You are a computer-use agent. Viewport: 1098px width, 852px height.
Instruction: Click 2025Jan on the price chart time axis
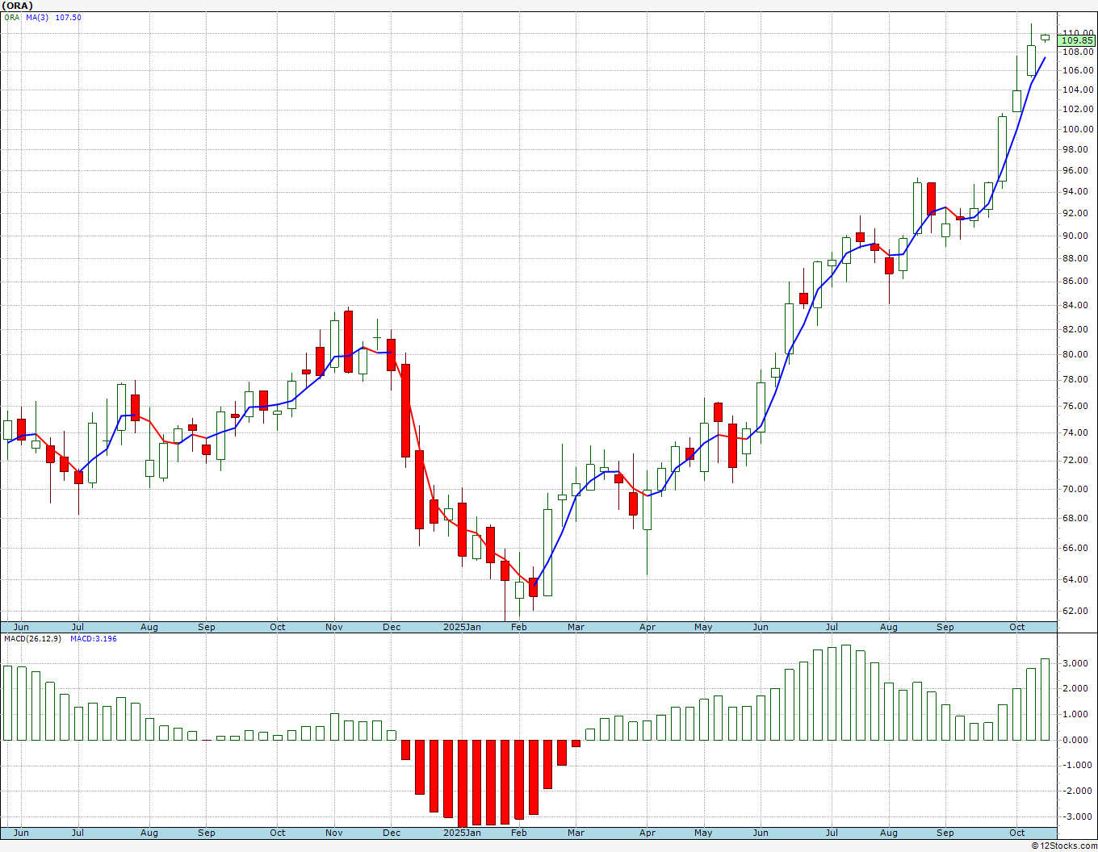point(463,627)
